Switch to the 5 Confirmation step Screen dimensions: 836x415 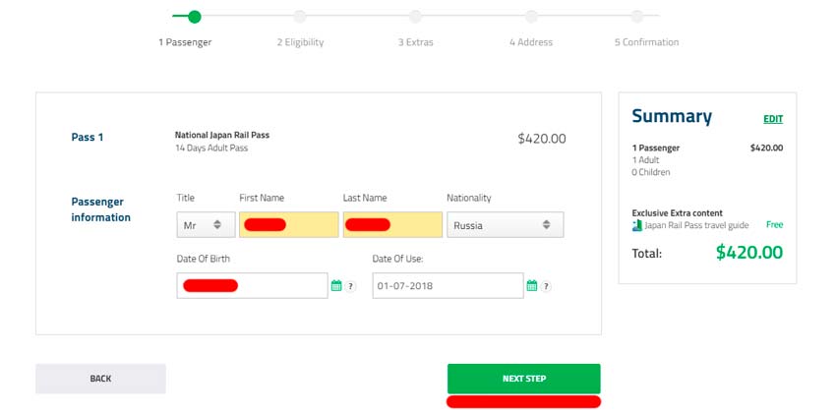[x=637, y=17]
